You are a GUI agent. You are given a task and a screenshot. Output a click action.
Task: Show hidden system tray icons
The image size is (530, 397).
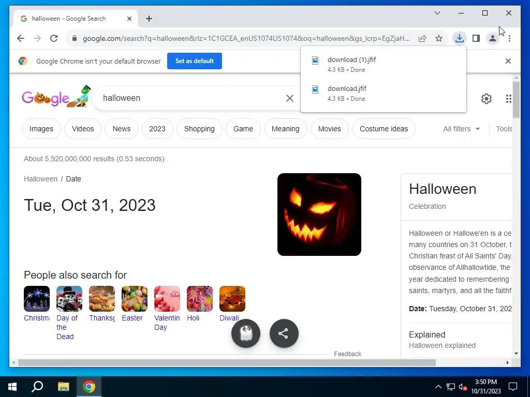pyautogui.click(x=438, y=387)
